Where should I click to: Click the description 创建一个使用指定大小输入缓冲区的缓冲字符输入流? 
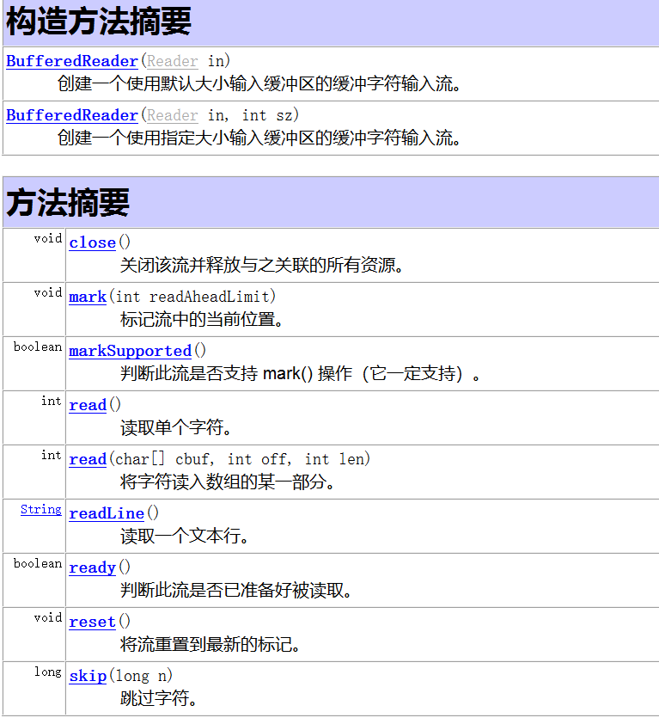pyautogui.click(x=259, y=138)
